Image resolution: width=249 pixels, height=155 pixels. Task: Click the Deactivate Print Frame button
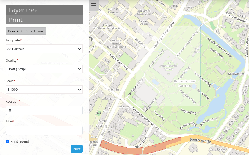coord(26,31)
